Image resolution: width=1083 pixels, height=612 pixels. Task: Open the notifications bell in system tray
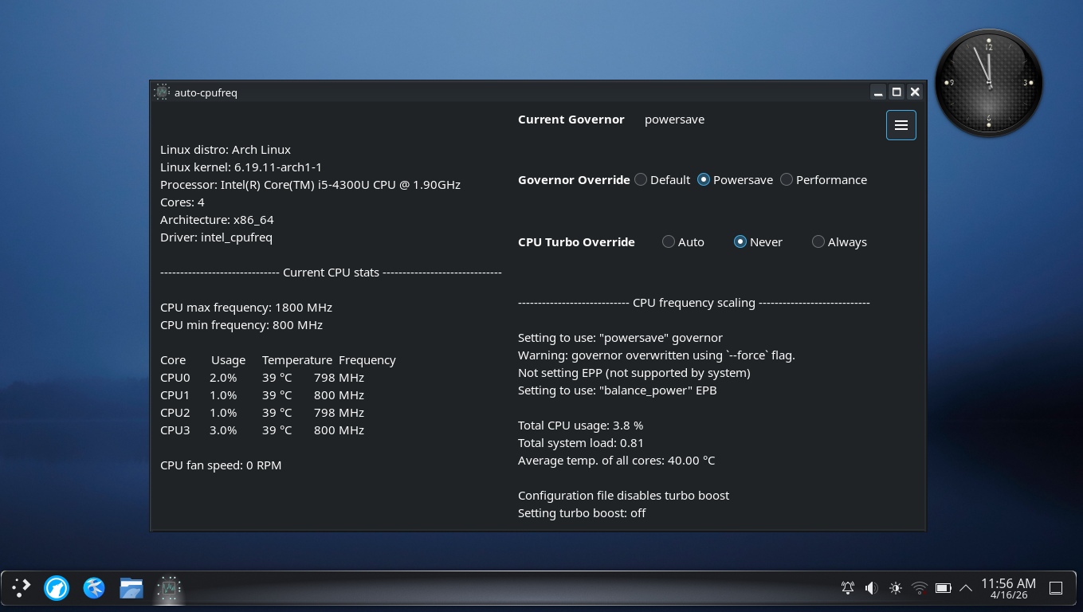[848, 588]
